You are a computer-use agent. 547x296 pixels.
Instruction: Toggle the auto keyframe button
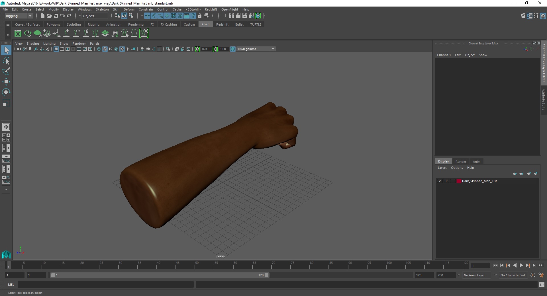(x=532, y=275)
